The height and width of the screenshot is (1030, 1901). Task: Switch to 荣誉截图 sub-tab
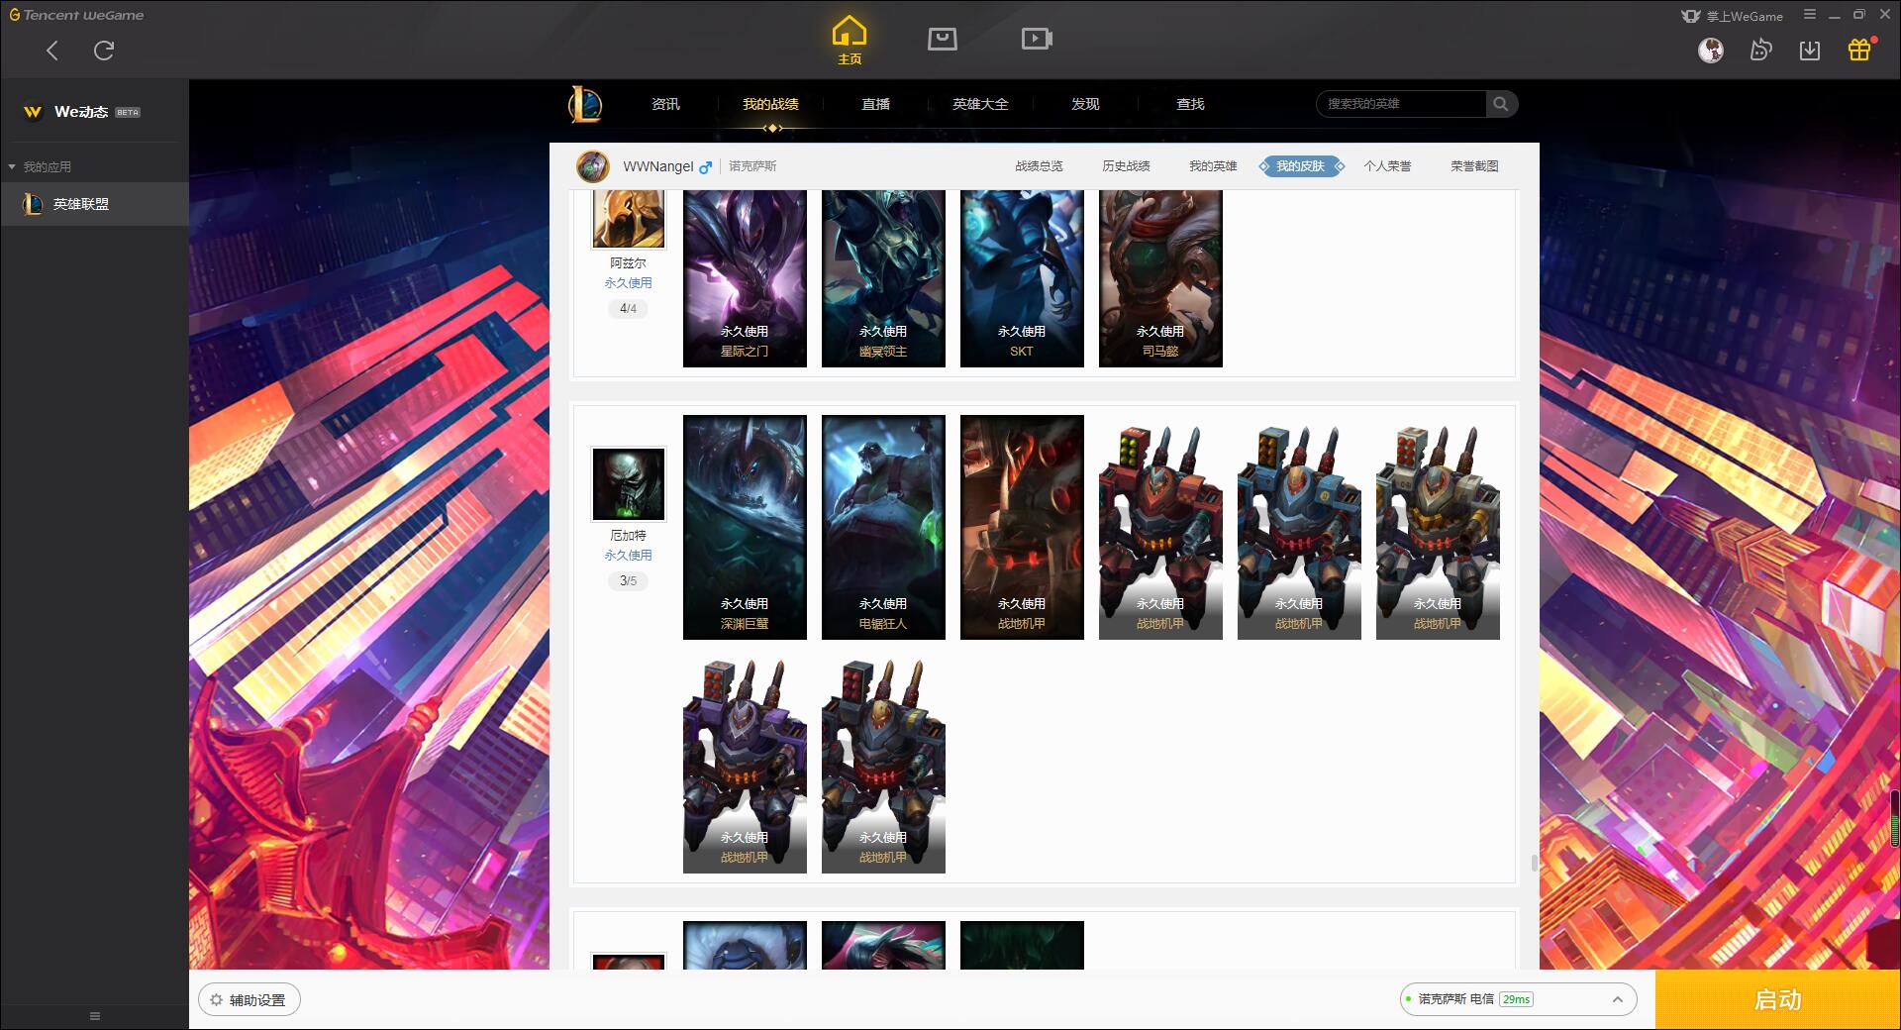pos(1474,166)
